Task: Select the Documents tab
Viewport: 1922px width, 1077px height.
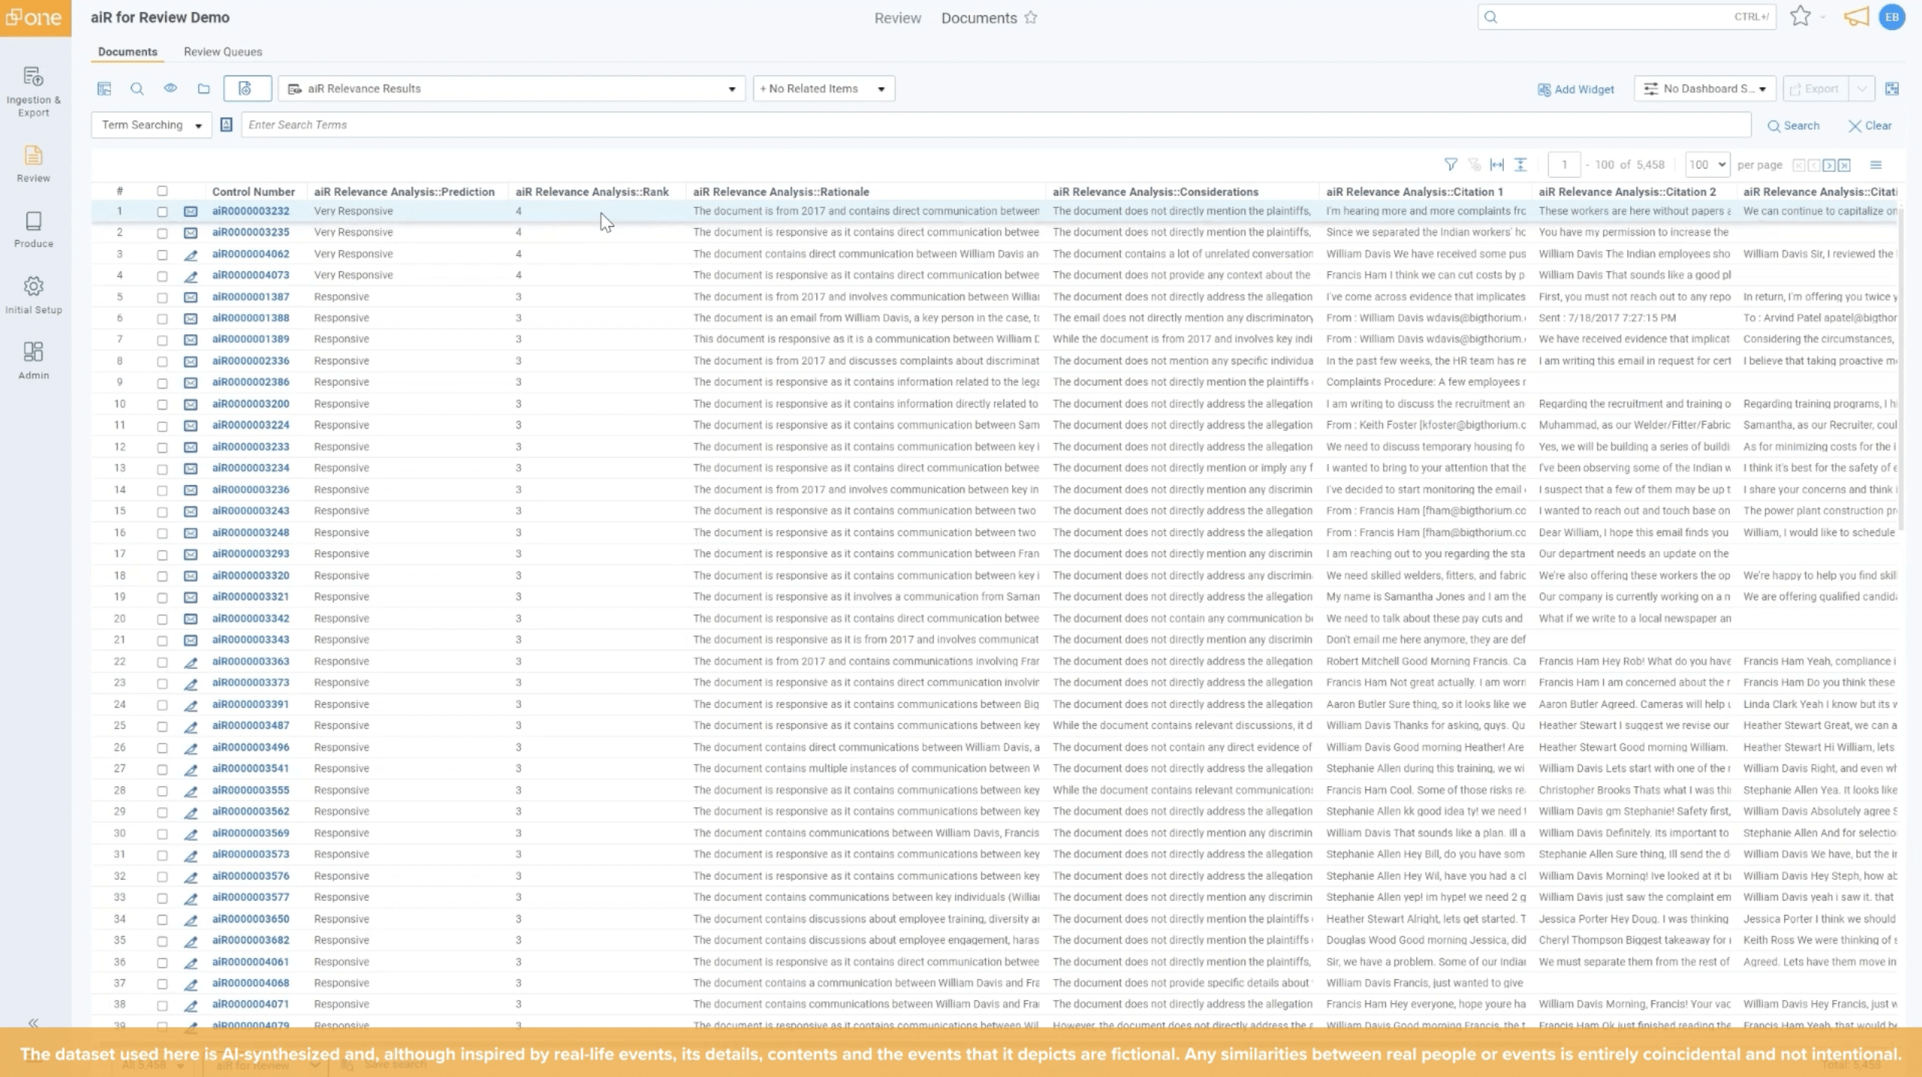Action: pyautogui.click(x=127, y=52)
